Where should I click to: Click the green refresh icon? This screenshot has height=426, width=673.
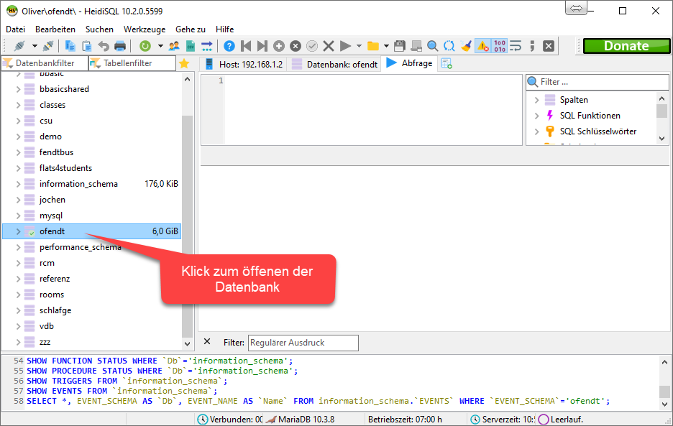[x=145, y=46]
